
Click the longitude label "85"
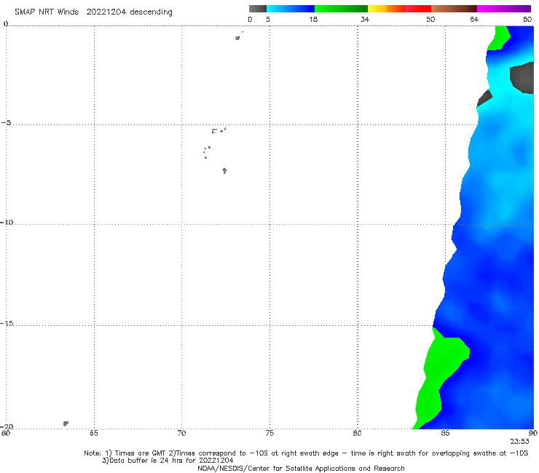point(445,433)
